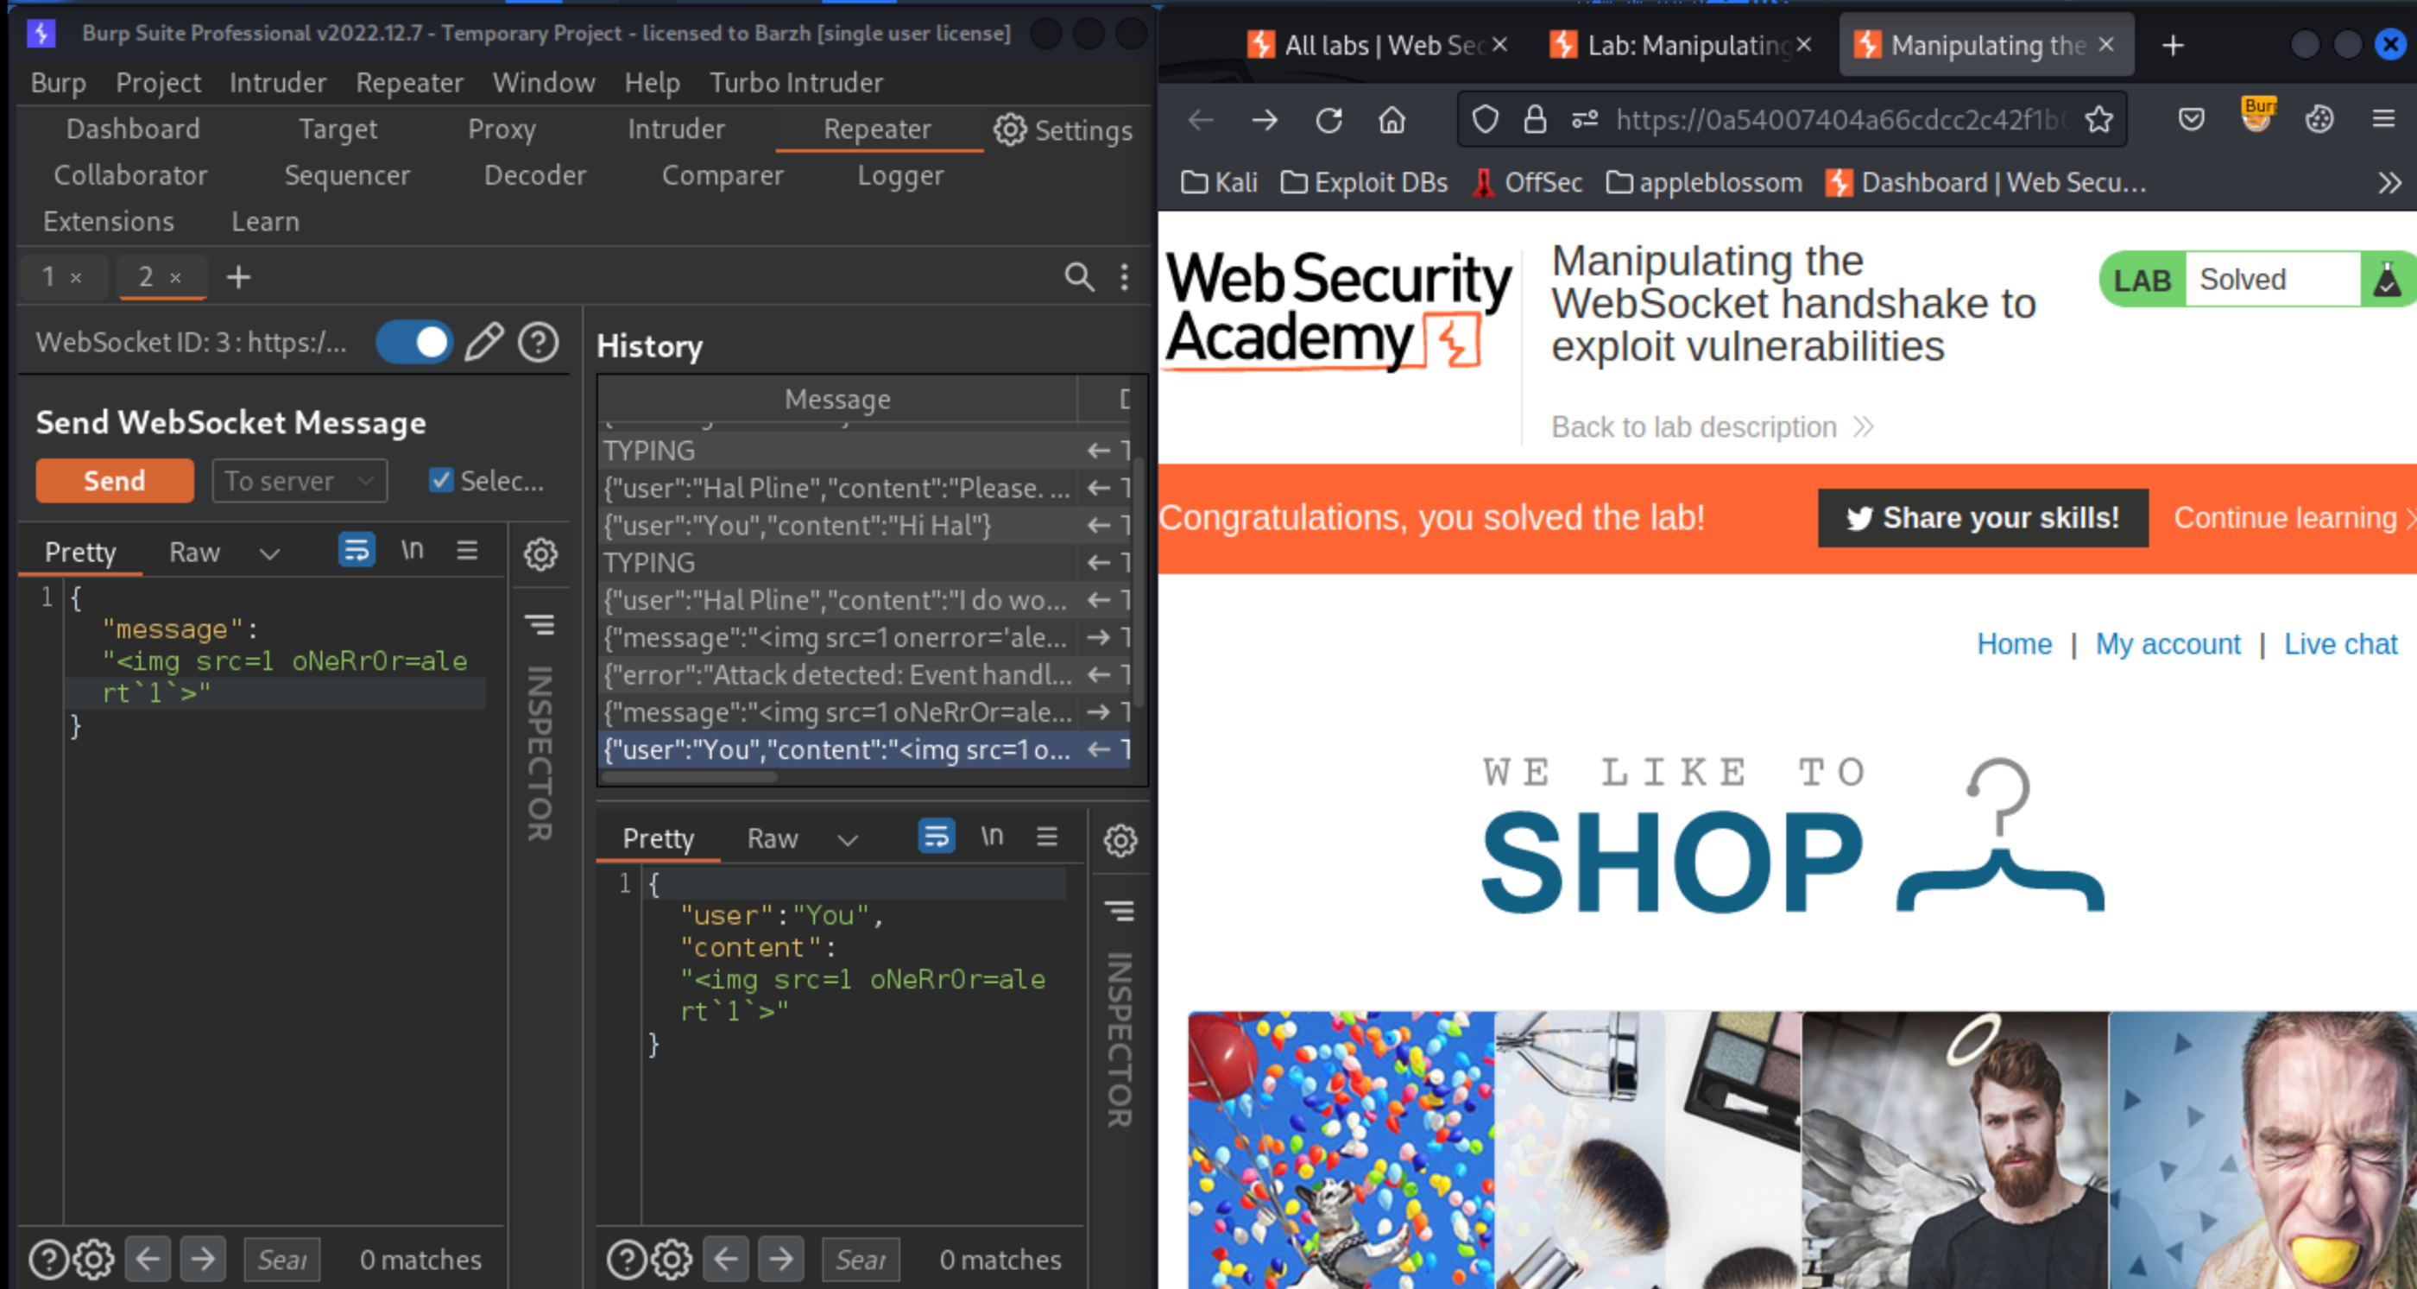This screenshot has width=2417, height=1289.
Task: Click the right inspector lines icon
Action: [x=1120, y=910]
